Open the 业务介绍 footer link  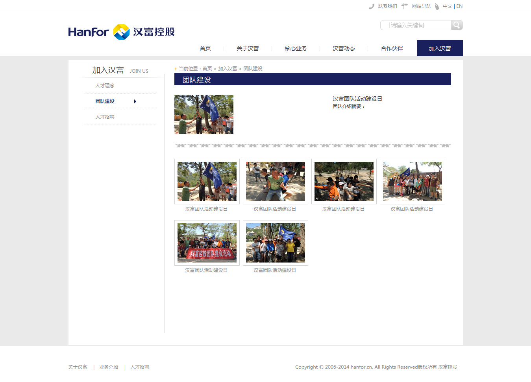[109, 367]
